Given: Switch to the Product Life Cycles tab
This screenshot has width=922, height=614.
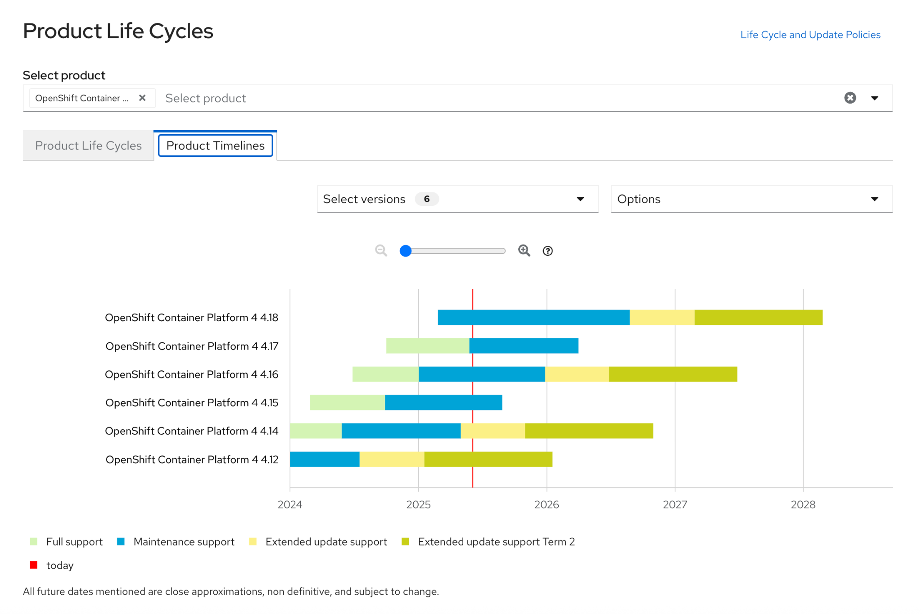Looking at the screenshot, I should 88,146.
